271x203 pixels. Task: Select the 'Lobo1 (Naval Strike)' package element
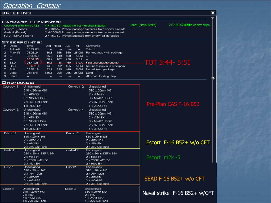click(143, 25)
